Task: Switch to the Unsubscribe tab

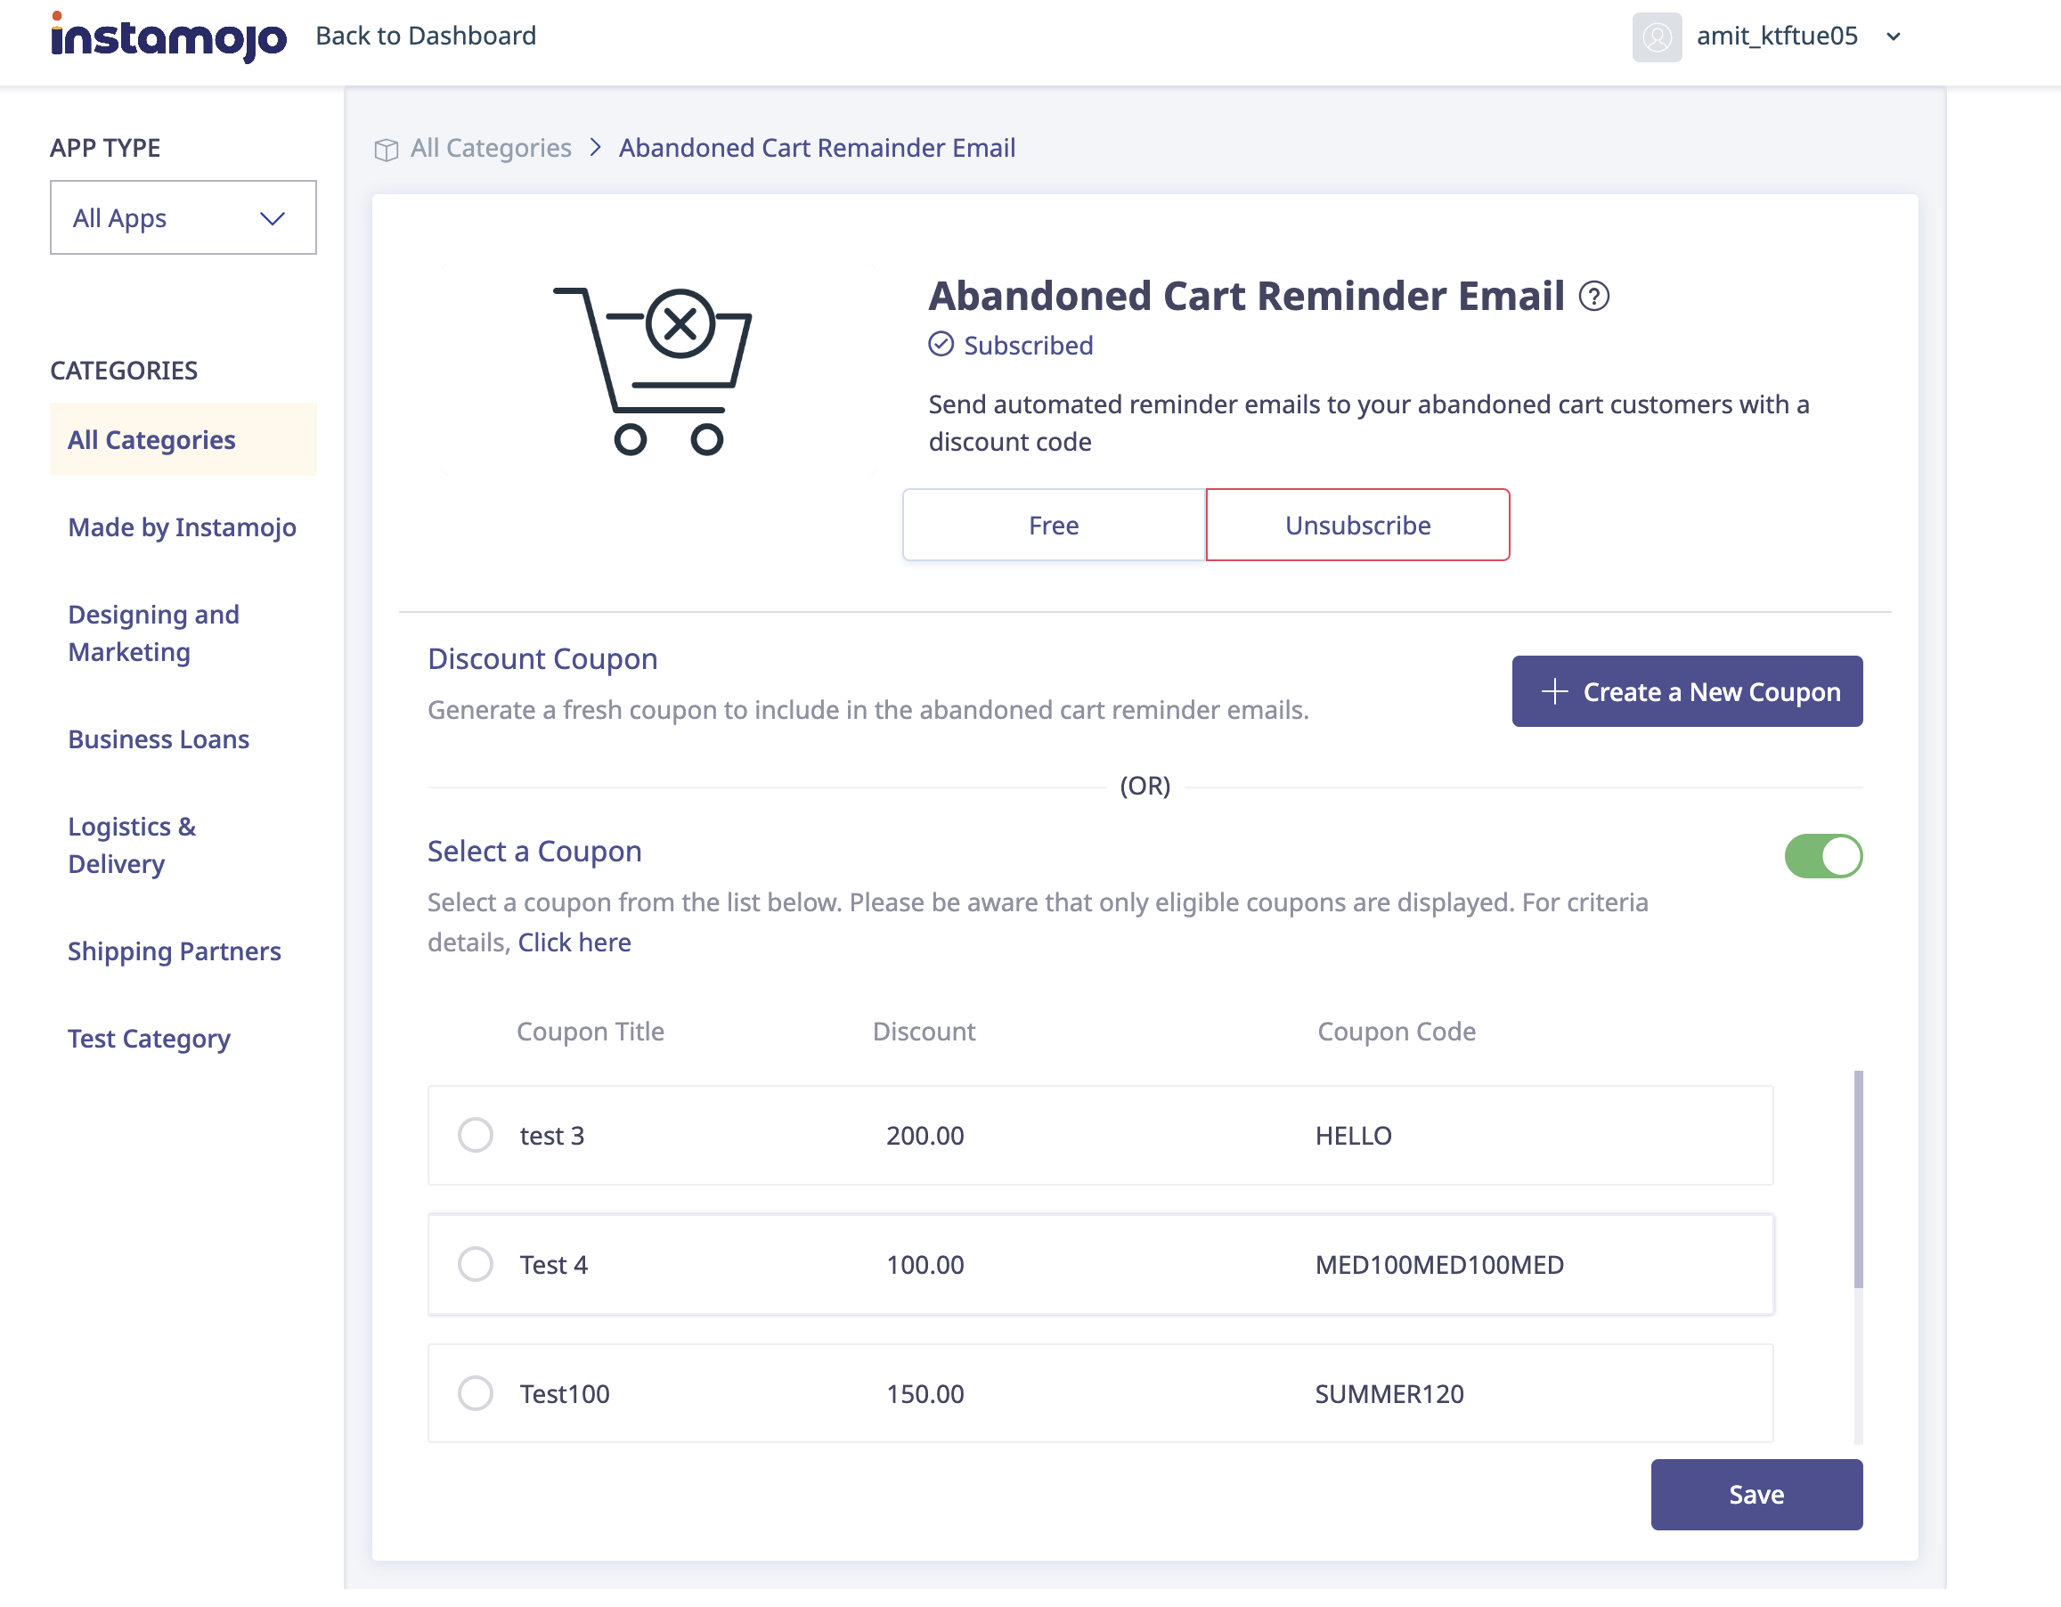Action: 1356,525
